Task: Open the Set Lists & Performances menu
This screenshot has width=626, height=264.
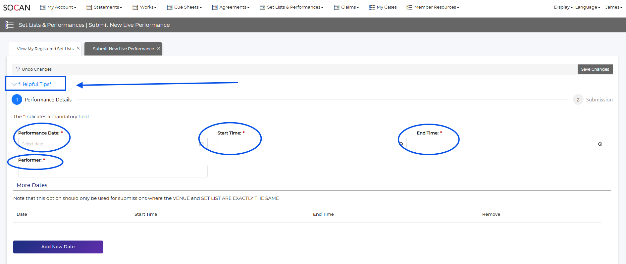Action: 291,7
